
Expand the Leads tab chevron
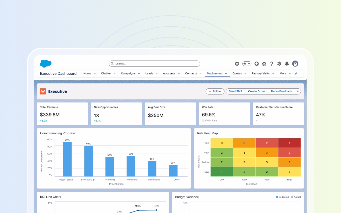coord(157,73)
